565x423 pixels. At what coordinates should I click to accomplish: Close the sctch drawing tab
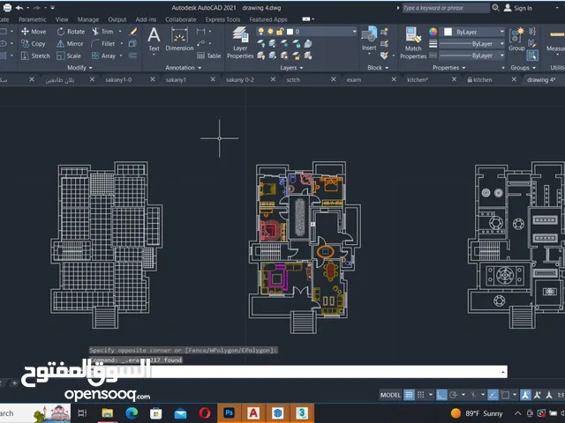coord(334,79)
